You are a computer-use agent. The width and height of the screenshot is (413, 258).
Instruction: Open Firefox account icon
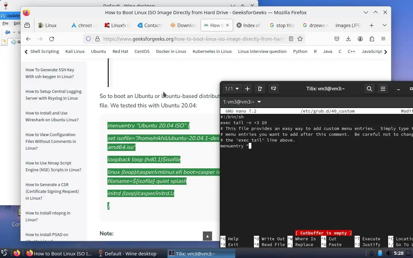360,39
